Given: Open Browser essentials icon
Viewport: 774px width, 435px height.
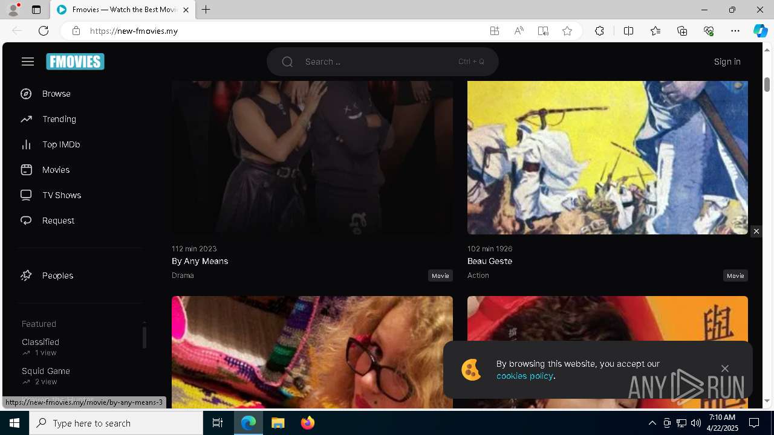Looking at the screenshot, I should pyautogui.click(x=709, y=31).
